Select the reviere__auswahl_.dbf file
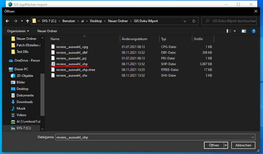 [72, 53]
